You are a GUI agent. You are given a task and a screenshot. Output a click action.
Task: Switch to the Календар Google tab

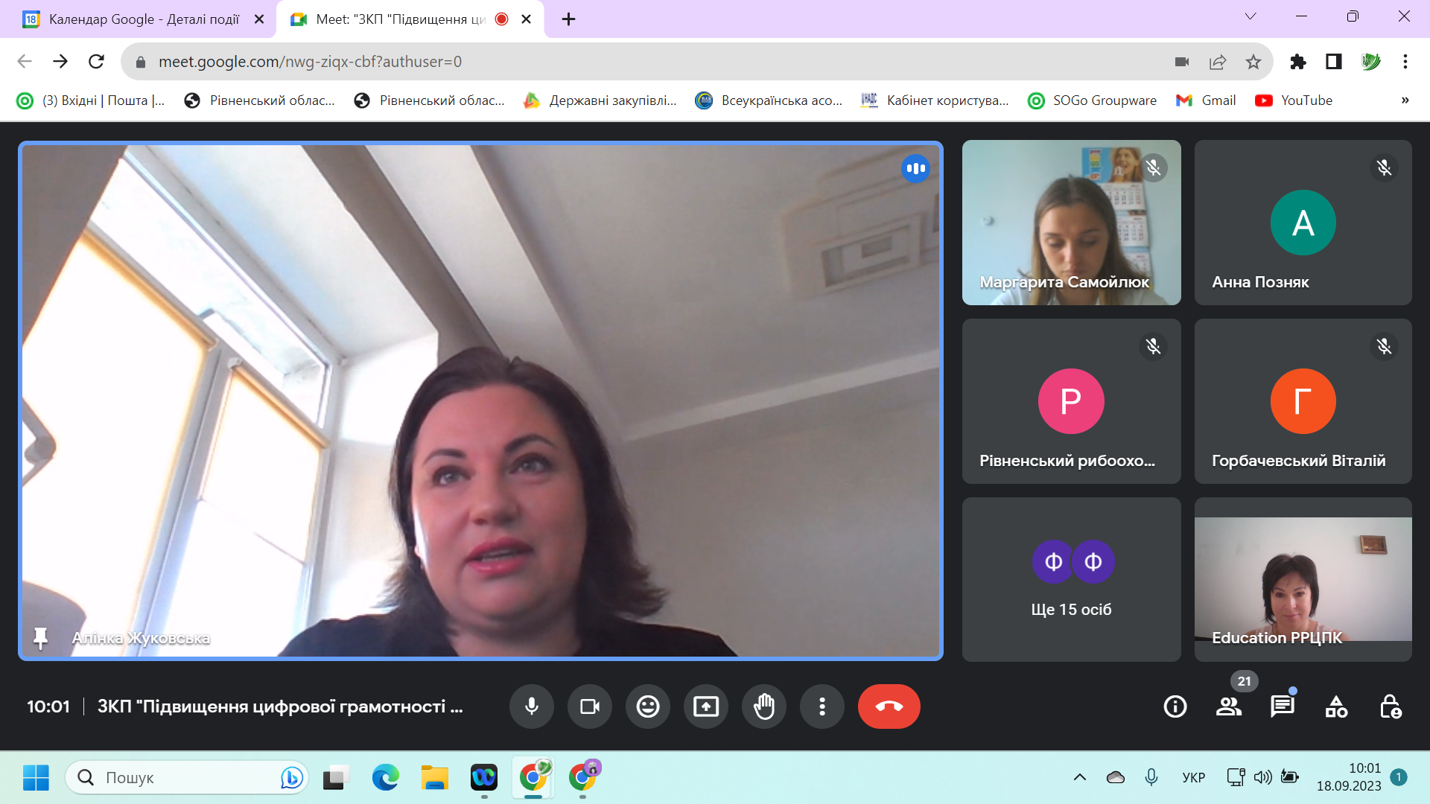tap(143, 19)
